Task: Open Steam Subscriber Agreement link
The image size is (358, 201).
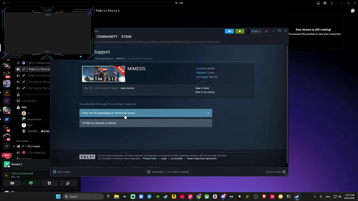Action: coord(202,159)
